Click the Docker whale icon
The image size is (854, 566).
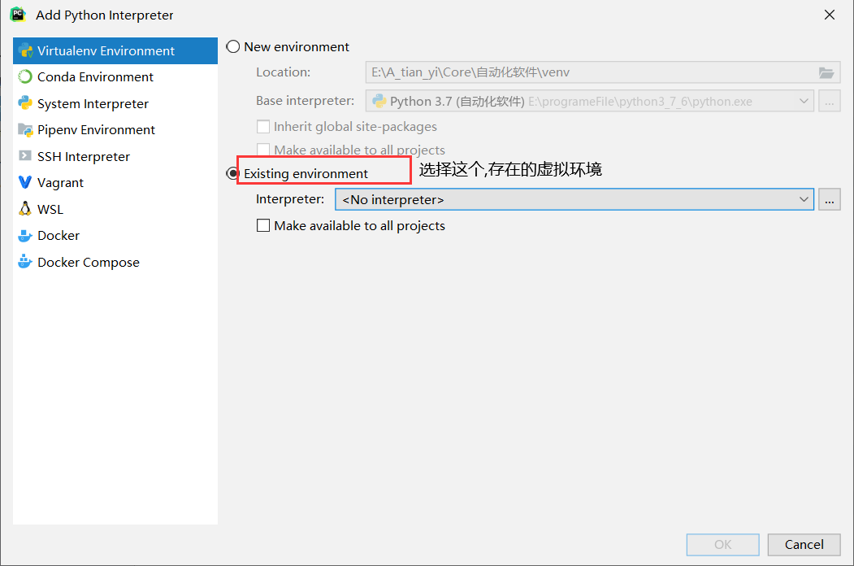[x=23, y=235]
